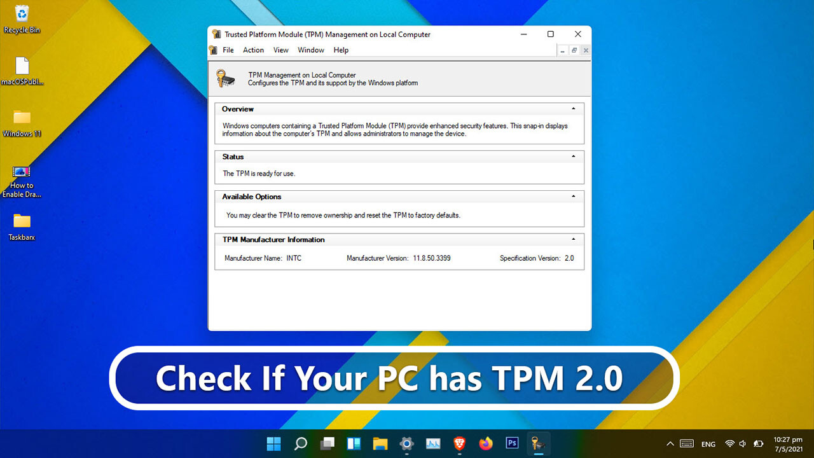Click the TPM Management taskbar icon
This screenshot has height=458, width=814.
tap(539, 443)
